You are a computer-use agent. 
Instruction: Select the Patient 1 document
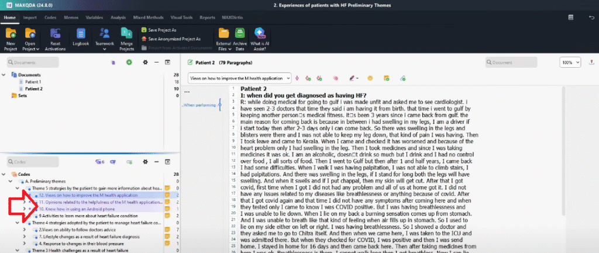(33, 82)
